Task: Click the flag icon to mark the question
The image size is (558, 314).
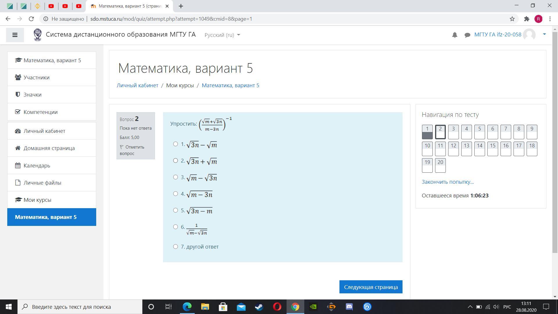Action: (122, 147)
